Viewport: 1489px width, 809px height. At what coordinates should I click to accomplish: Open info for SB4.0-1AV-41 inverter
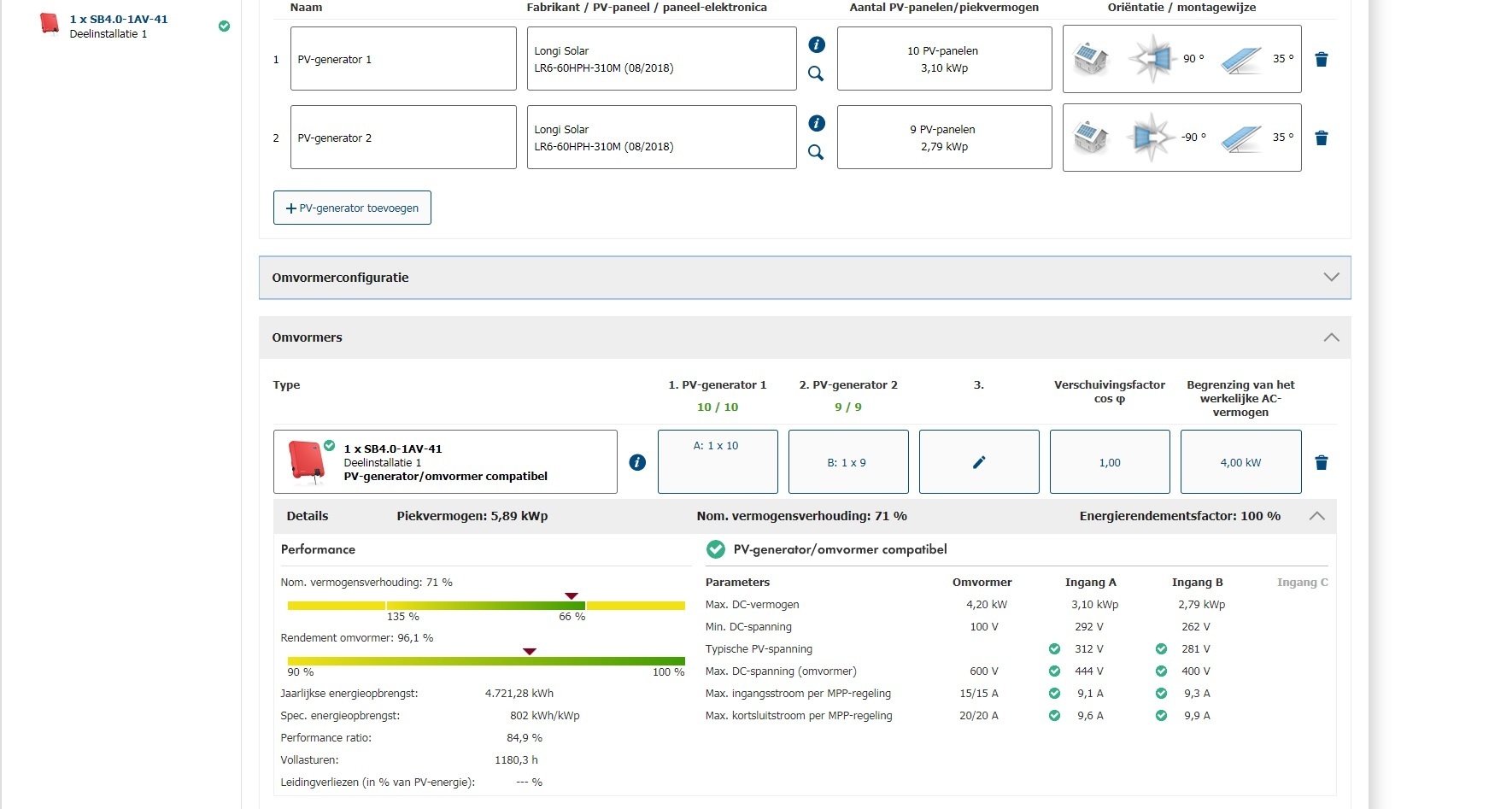tap(637, 462)
